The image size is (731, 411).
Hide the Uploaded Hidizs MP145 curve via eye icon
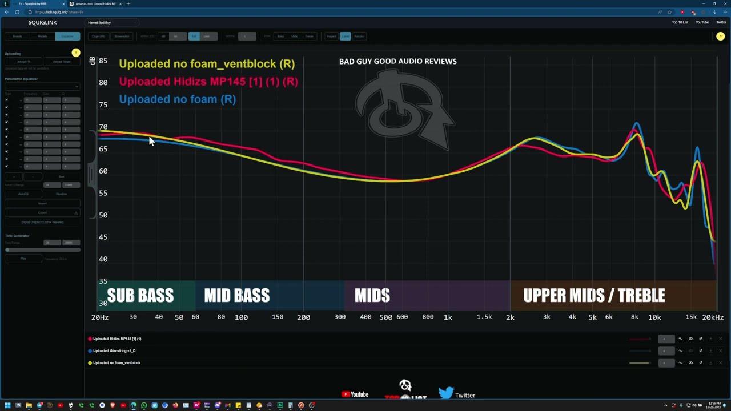pyautogui.click(x=690, y=339)
